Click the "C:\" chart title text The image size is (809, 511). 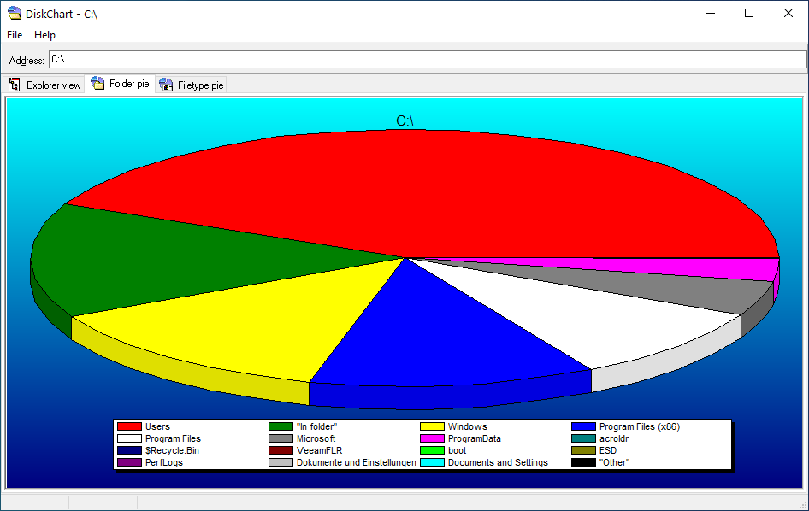click(405, 120)
